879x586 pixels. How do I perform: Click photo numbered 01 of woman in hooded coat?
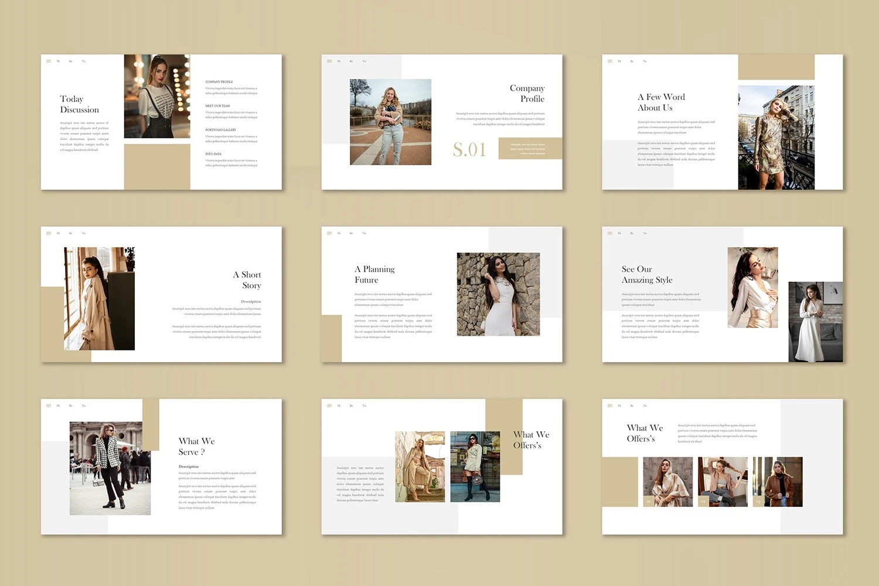click(x=667, y=482)
